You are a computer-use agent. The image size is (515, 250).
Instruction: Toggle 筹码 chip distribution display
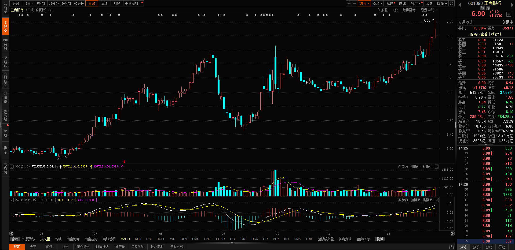point(390,3)
